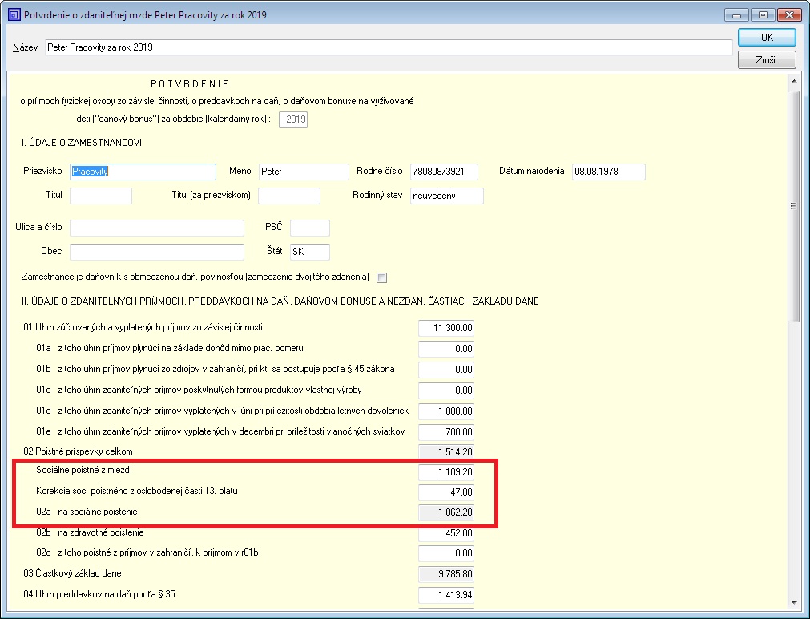Click the OK button
810x619 pixels.
point(767,37)
